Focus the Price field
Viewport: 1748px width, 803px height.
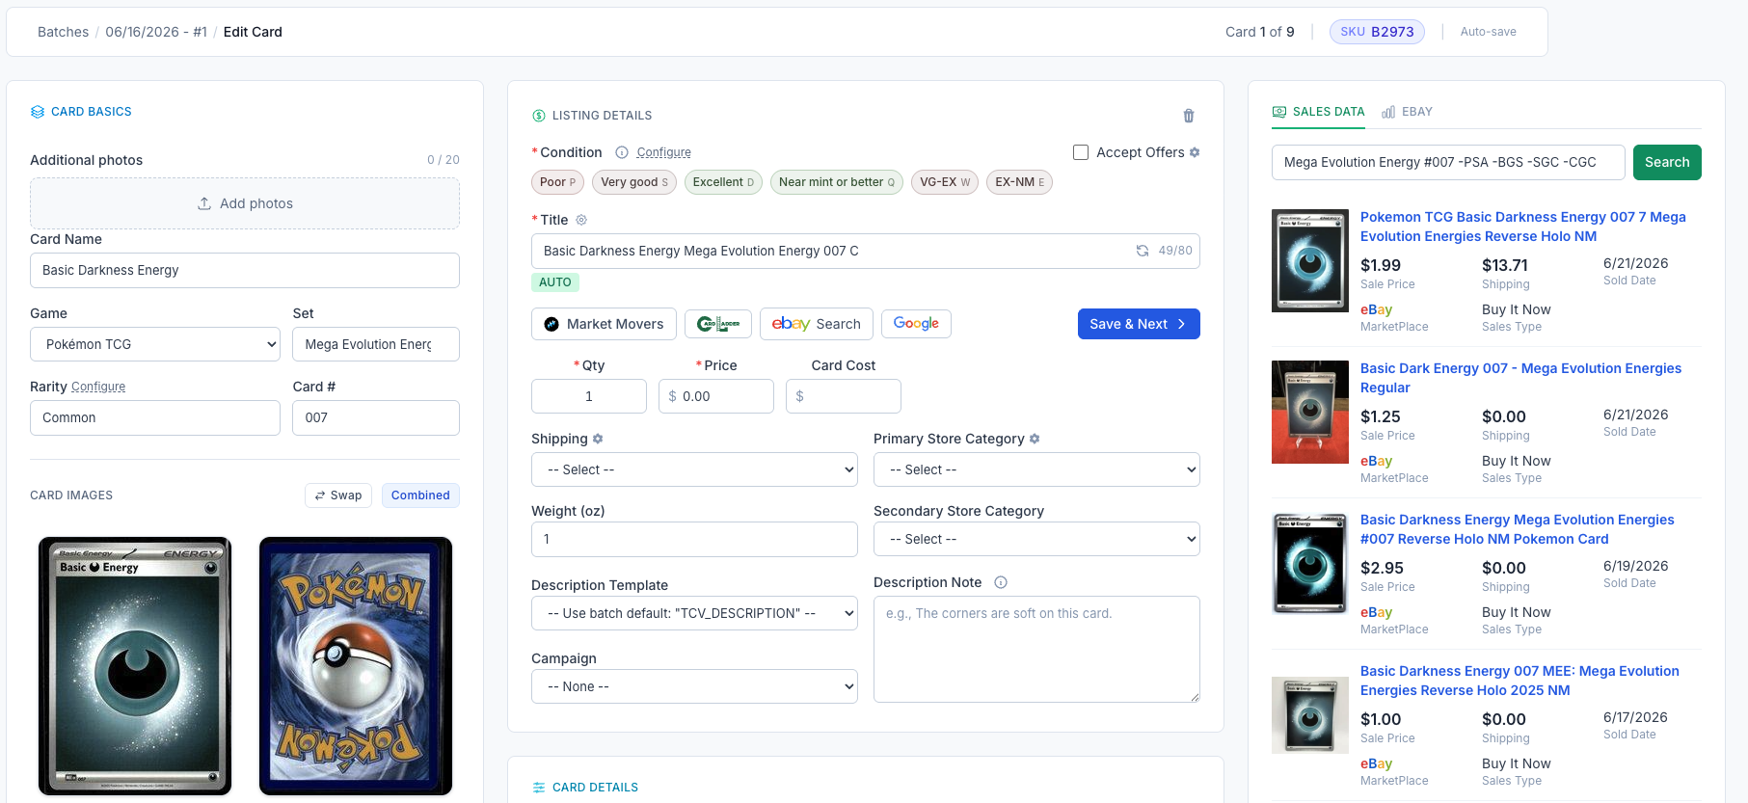click(x=716, y=396)
